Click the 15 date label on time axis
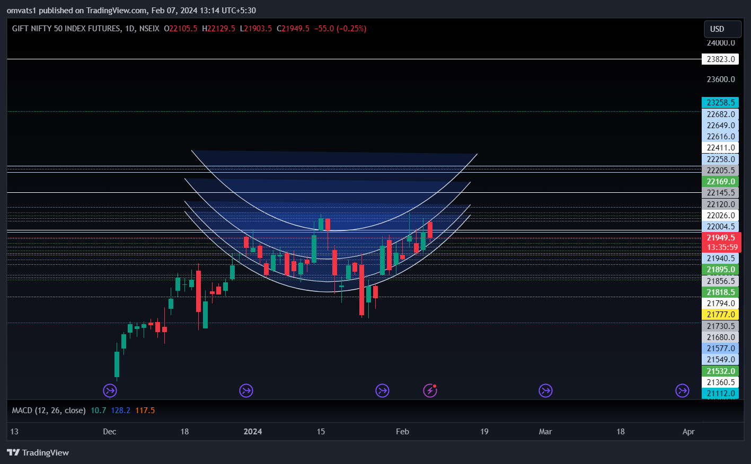 pyautogui.click(x=321, y=432)
